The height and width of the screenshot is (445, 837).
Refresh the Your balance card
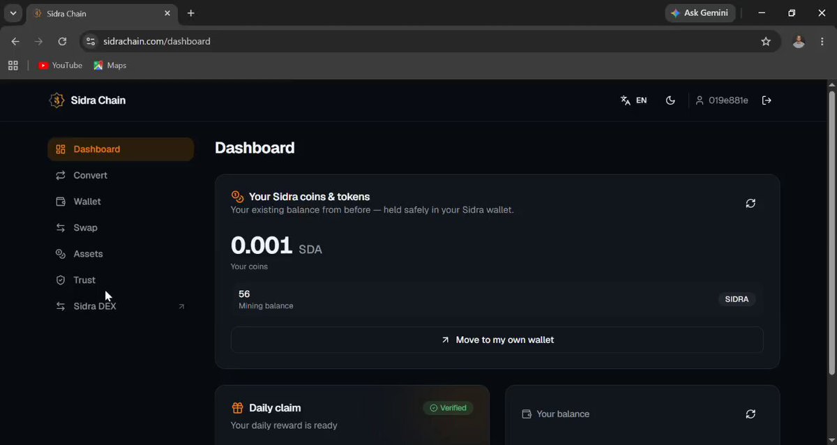tap(751, 414)
